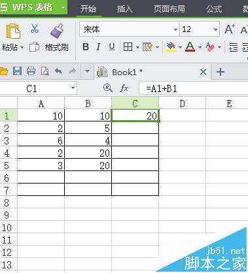Expand the borders dropdown arrow
Screen dimensions: 248x273
(137, 47)
